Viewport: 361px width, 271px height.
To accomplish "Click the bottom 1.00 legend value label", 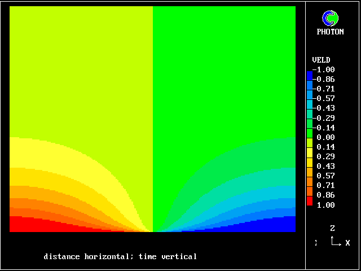I will click(325, 205).
